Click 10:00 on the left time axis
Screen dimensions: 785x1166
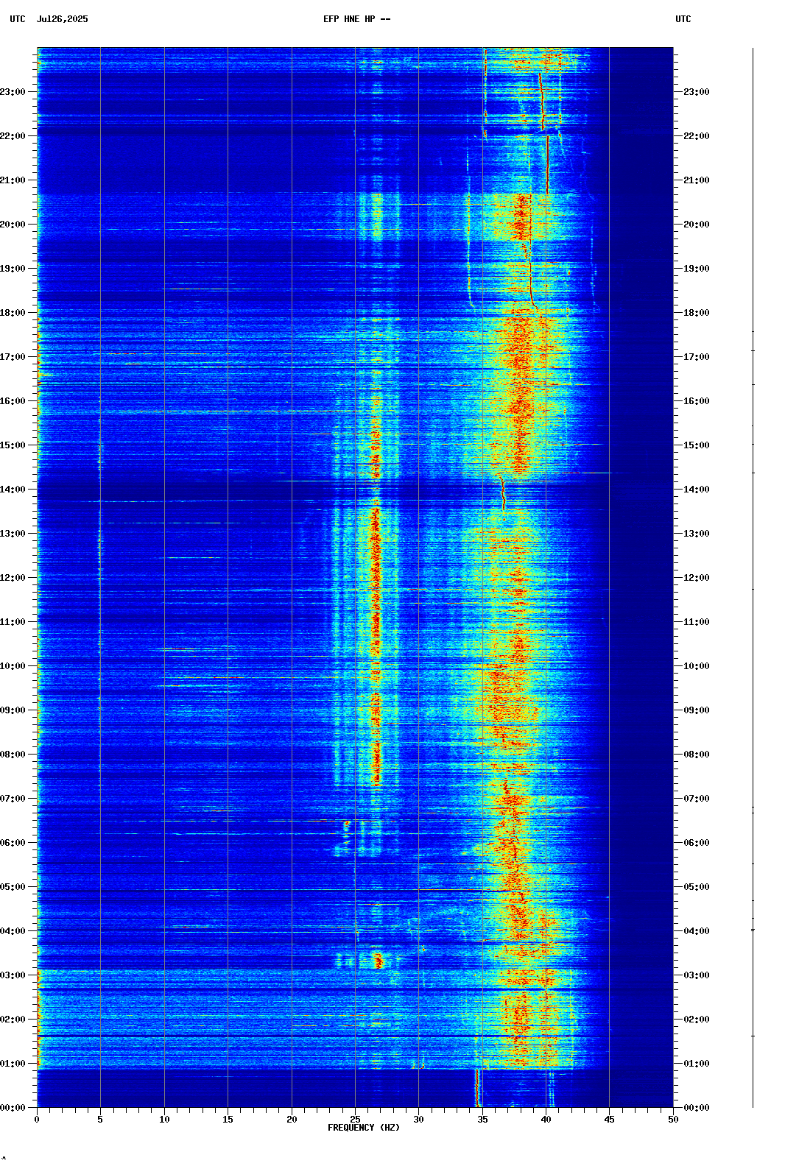tap(13, 666)
